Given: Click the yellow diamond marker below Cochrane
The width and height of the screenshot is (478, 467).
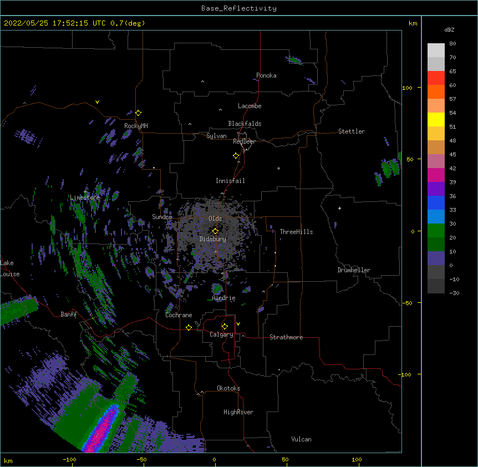Looking at the screenshot, I should [189, 327].
